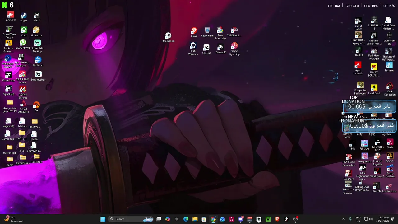Screen dimensions: 398x224
Task: Select the RAMMap folder icon
Action: tap(35, 123)
